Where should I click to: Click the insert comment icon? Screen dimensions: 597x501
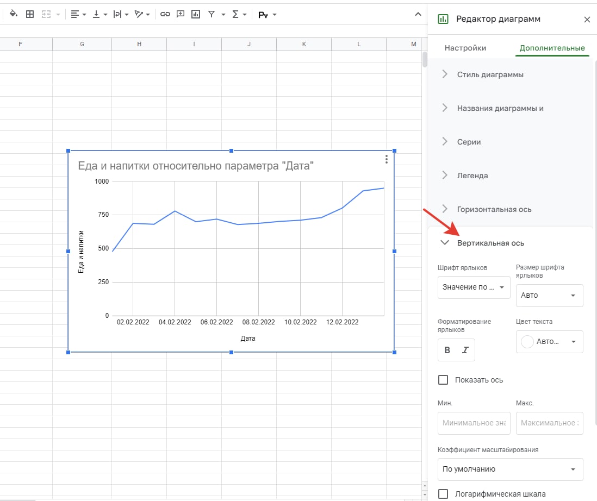pyautogui.click(x=181, y=14)
